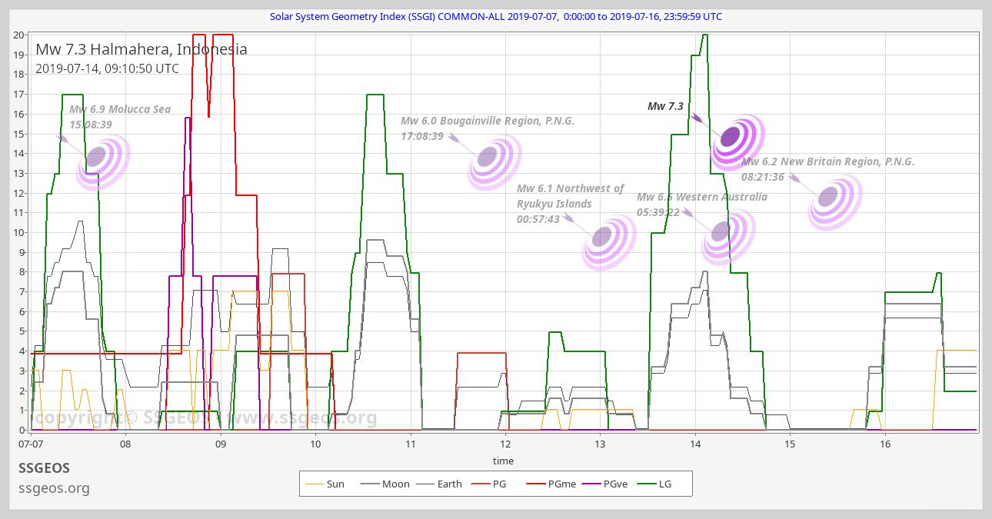
Task: Click the Western Australia earthquake marker
Action: 727,236
